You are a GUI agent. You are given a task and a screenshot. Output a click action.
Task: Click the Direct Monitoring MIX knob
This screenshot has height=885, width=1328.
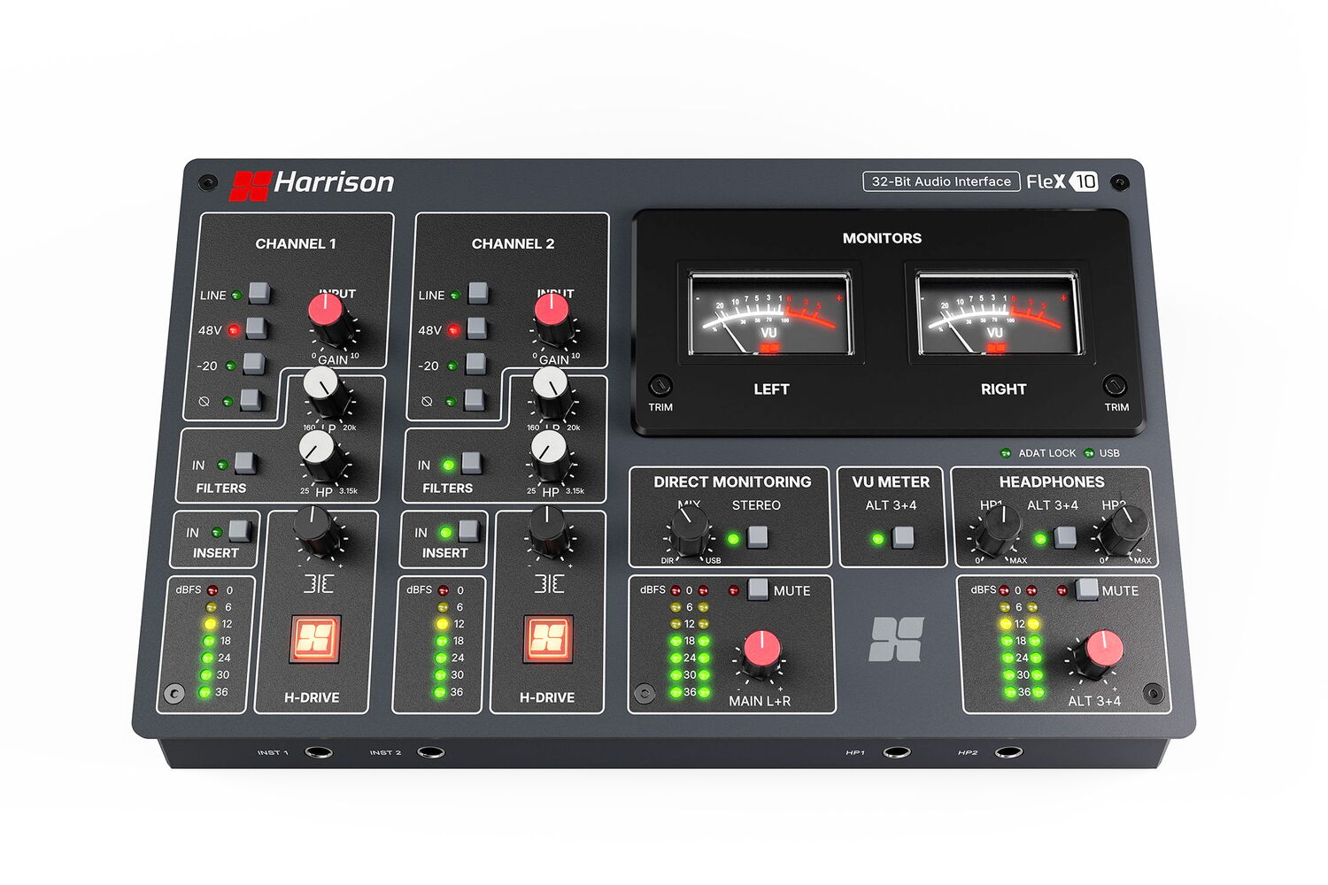[690, 531]
